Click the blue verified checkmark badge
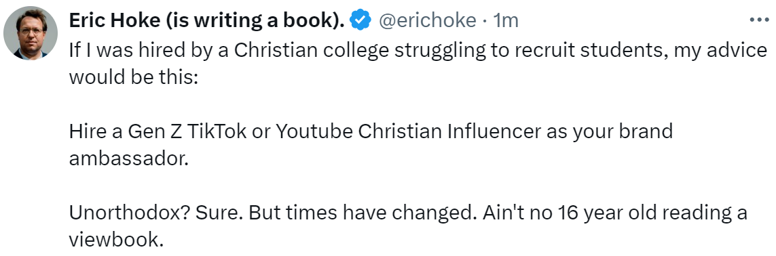The image size is (776, 256). click(x=361, y=20)
